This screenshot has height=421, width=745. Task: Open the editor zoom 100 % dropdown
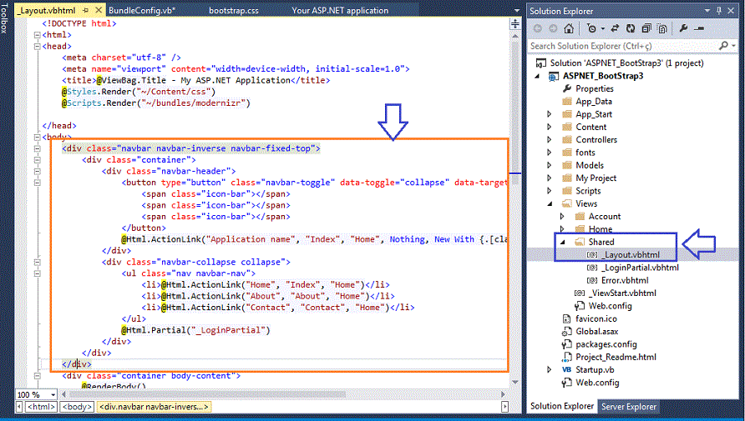53,394
